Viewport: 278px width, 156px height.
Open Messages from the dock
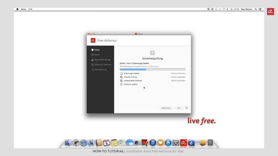pyautogui.click(x=129, y=143)
